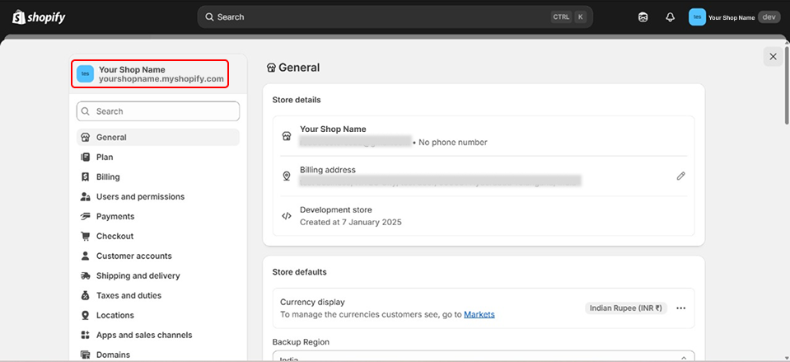This screenshot has width=790, height=362.
Task: Click the settings sidebar search field
Action: click(158, 111)
